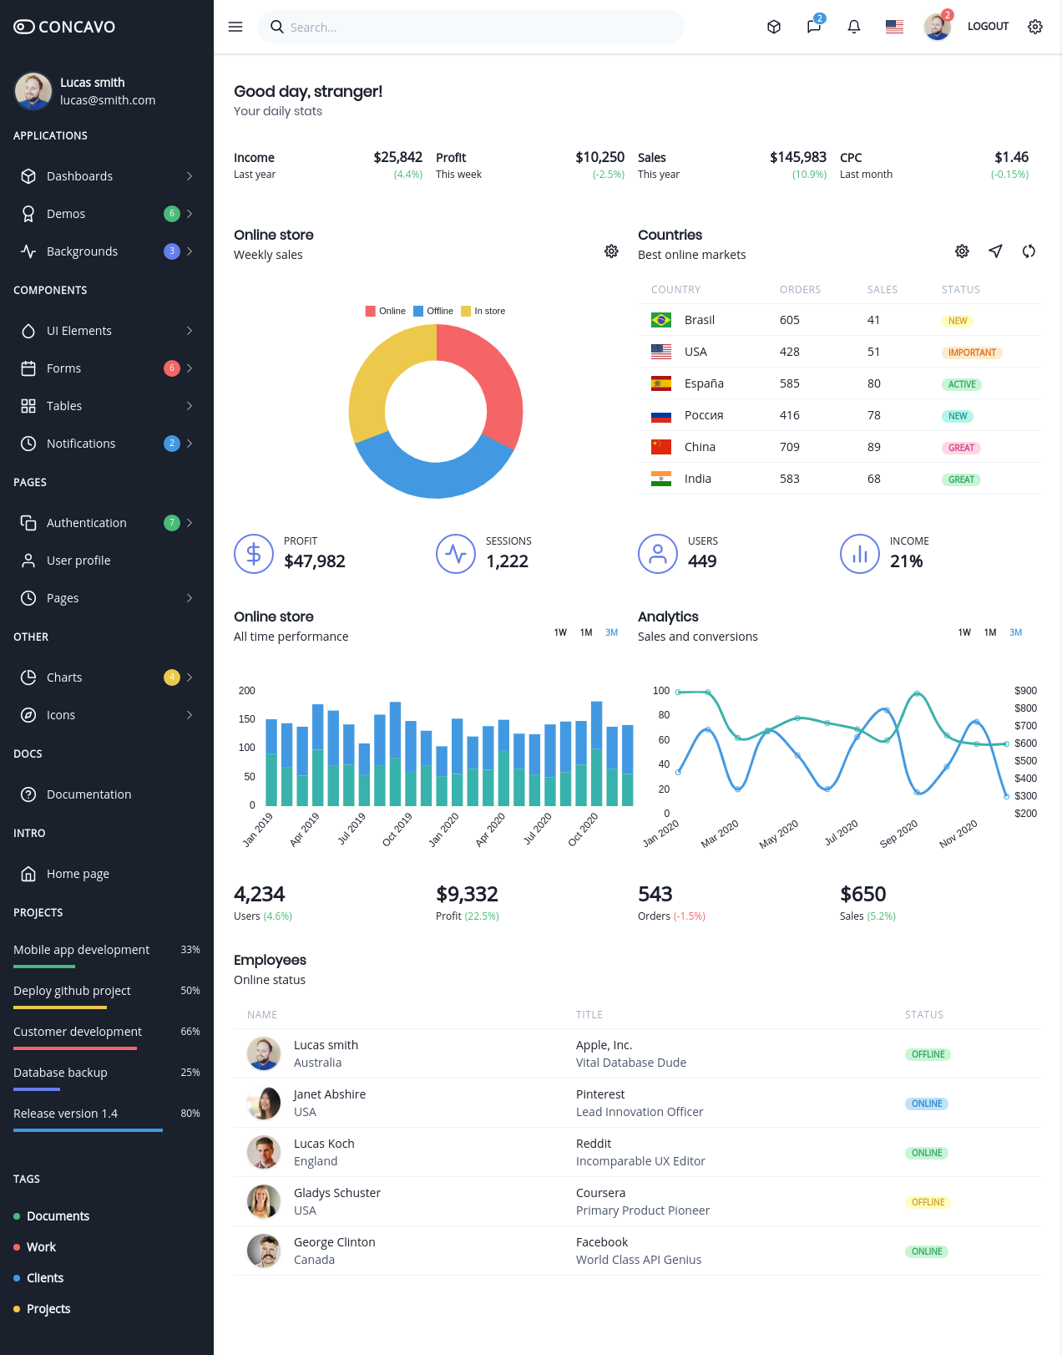Screen dimensions: 1062x1355
Task: Expand the Forms sidebar section
Action: tap(107, 368)
